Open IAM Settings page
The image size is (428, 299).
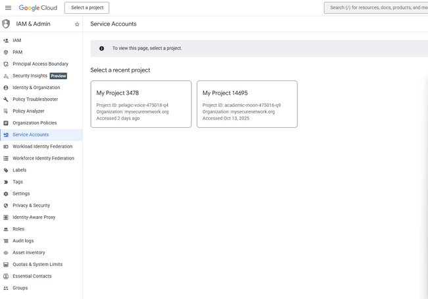tap(41, 194)
